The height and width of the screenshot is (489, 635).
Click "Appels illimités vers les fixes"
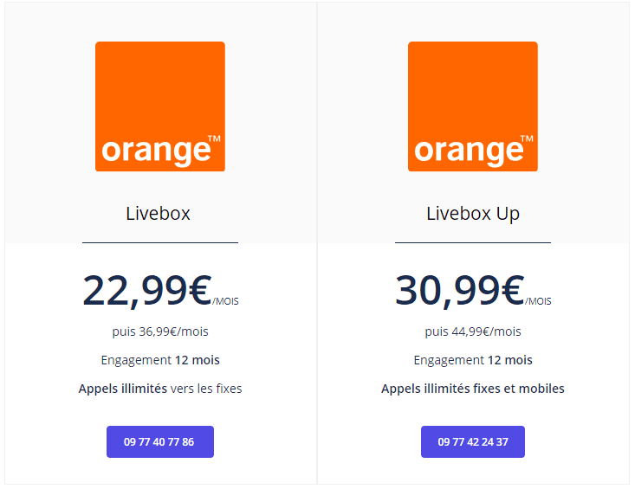[x=160, y=389]
